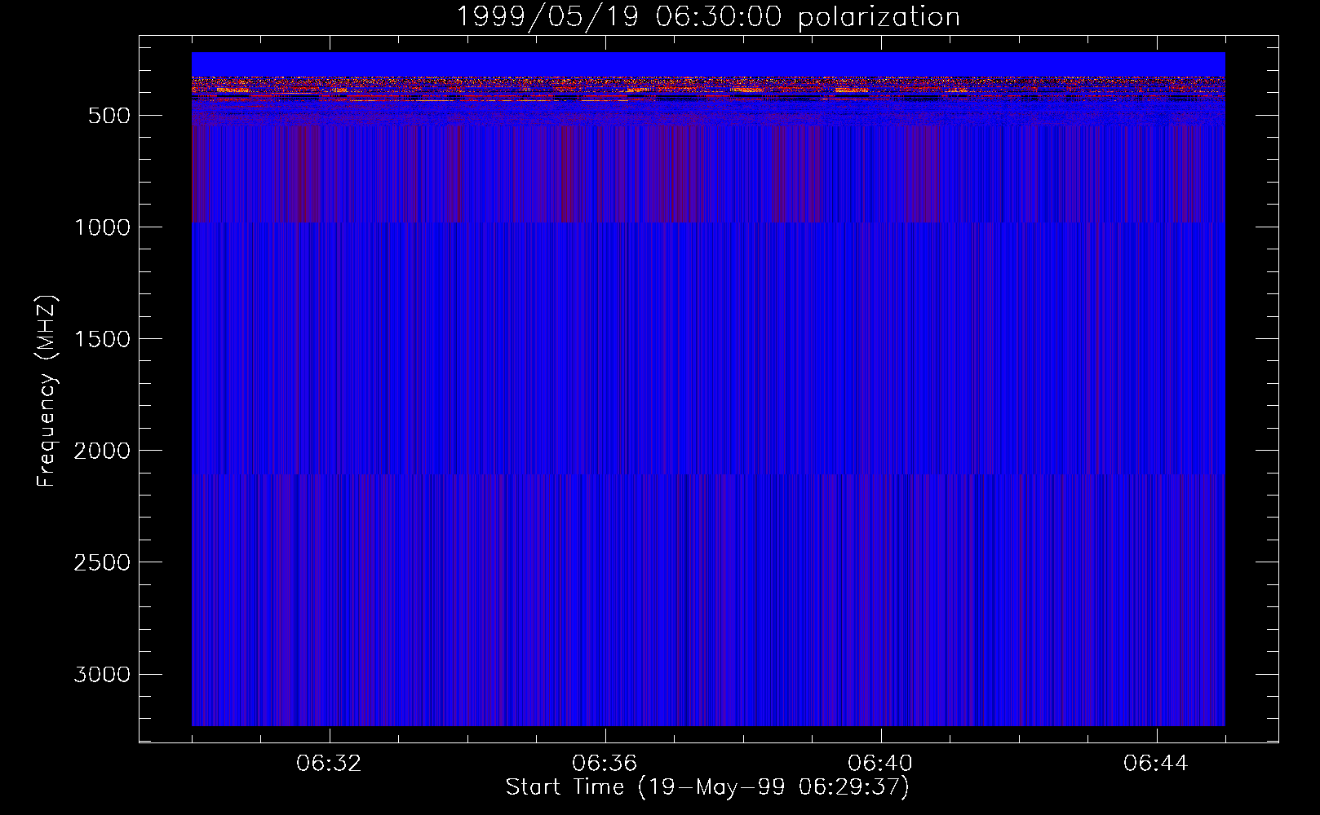This screenshot has width=1320, height=815.
Task: Click the 06:40 time tick label
Action: pos(880,764)
